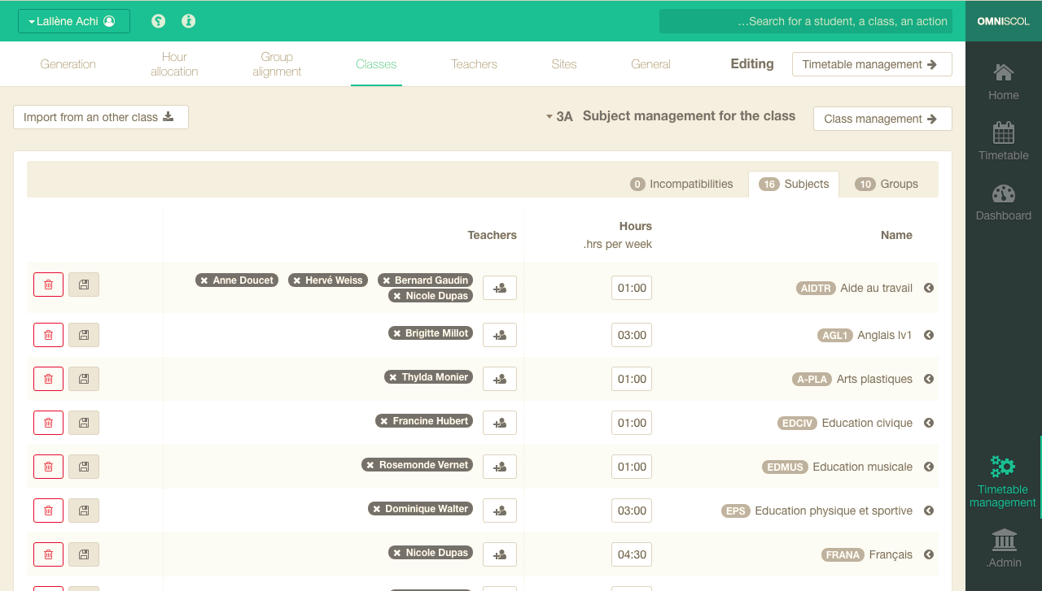The width and height of the screenshot is (1042, 591).
Task: Remove teacher Hervé Weiss from Aide au travail
Action: pyautogui.click(x=298, y=280)
